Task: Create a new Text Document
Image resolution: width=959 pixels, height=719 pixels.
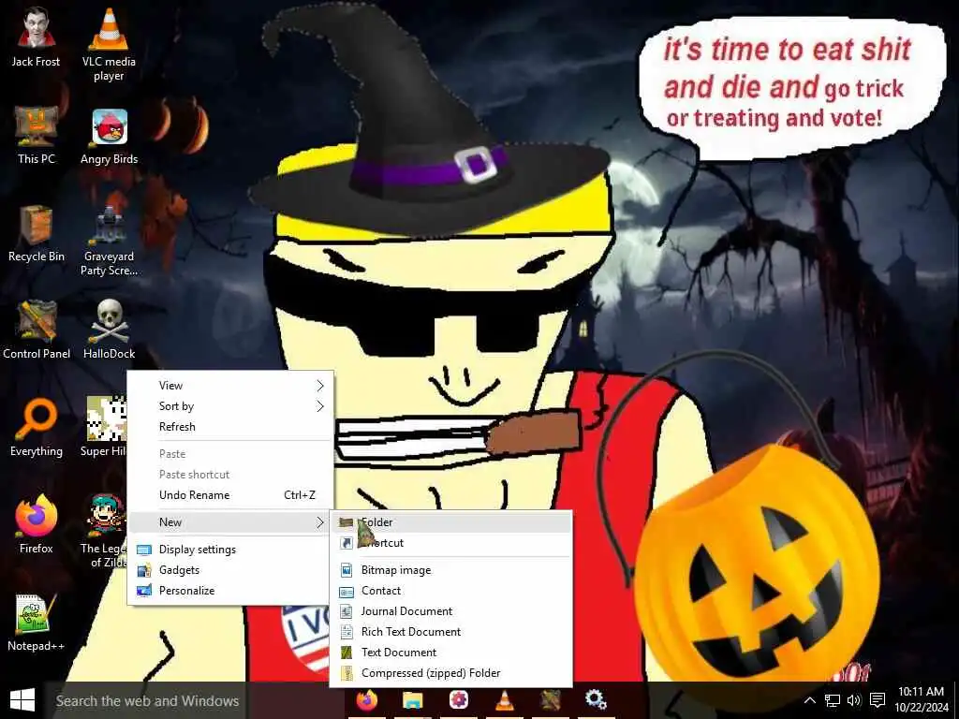Action: click(x=451, y=653)
